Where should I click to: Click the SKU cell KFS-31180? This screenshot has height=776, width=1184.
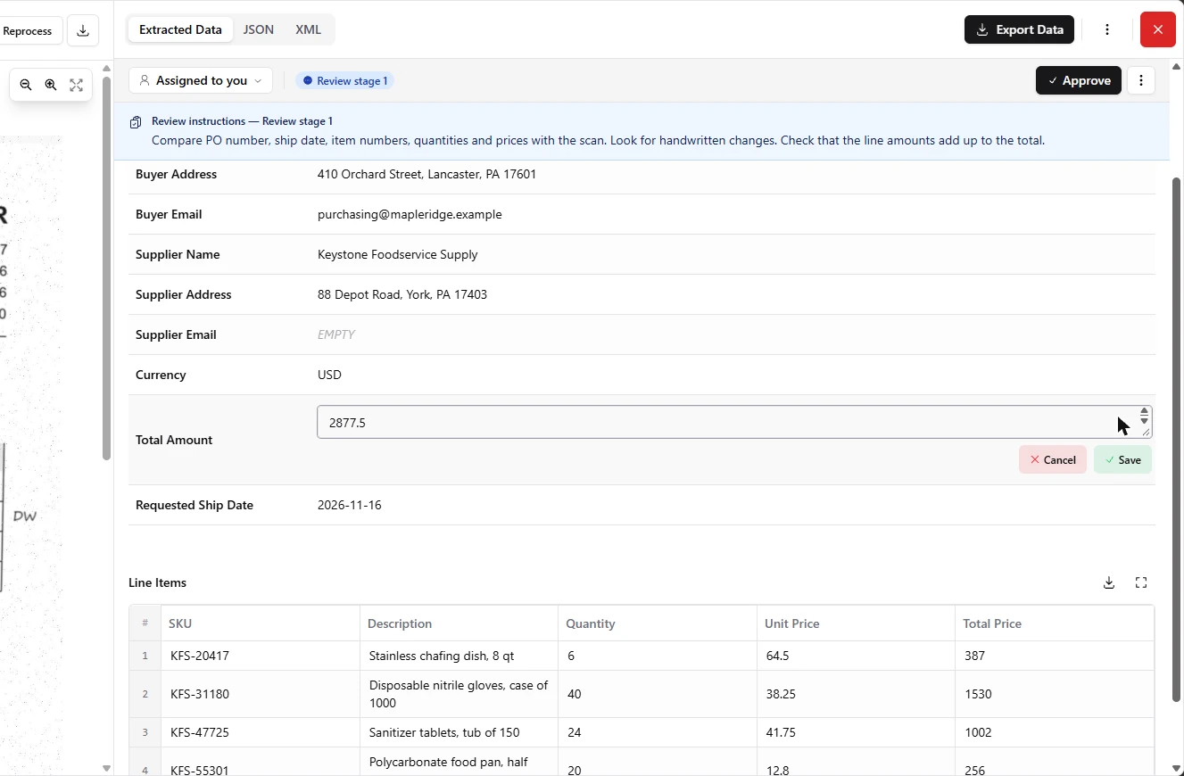pyautogui.click(x=261, y=694)
